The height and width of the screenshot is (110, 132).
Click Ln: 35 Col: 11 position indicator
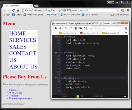tap(97, 96)
